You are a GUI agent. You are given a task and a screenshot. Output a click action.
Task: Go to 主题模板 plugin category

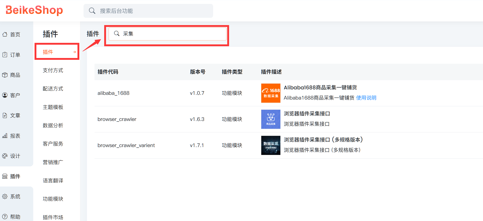pyautogui.click(x=53, y=107)
